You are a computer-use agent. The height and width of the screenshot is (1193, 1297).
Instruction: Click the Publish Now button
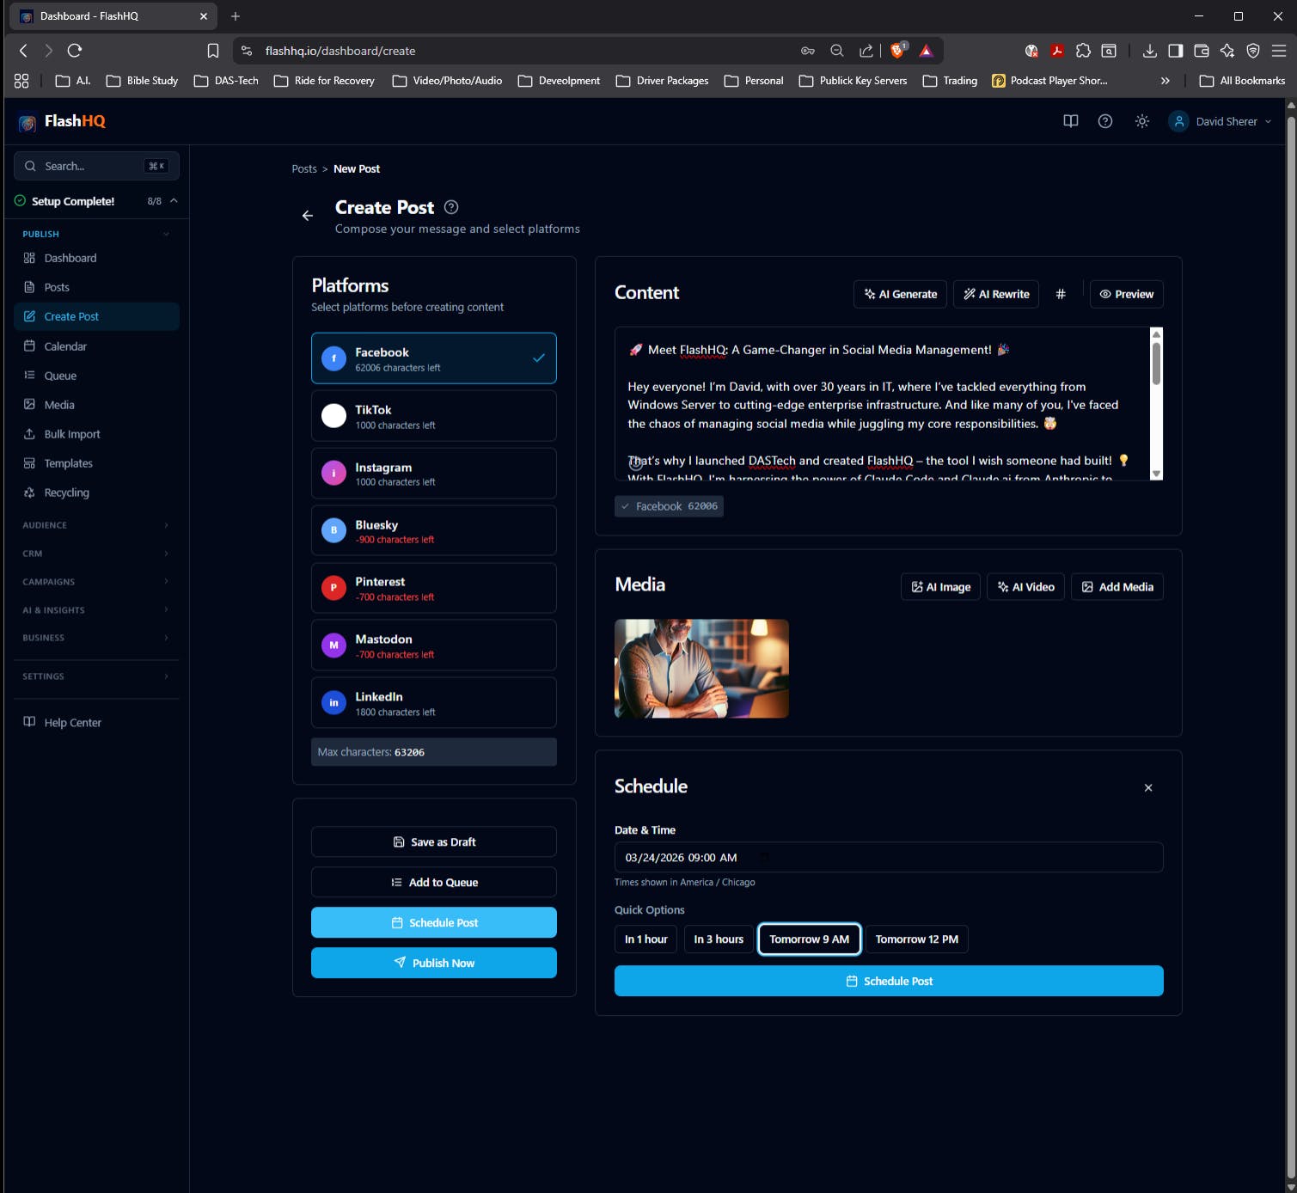pyautogui.click(x=433, y=964)
